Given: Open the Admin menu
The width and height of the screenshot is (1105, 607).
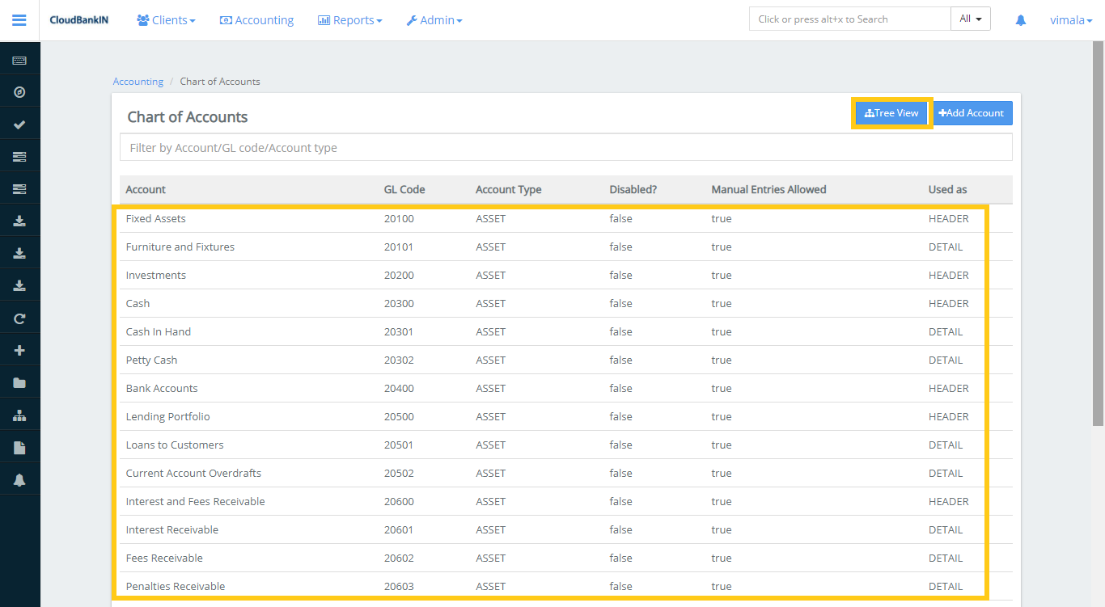Looking at the screenshot, I should click(434, 19).
